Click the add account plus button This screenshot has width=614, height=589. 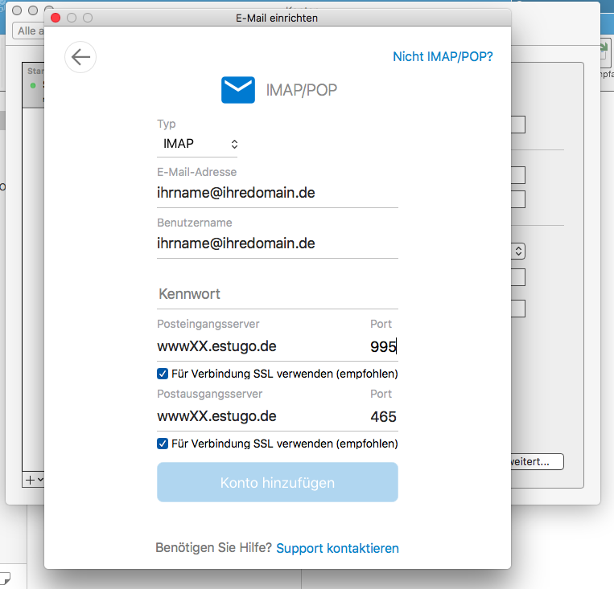tap(30, 480)
